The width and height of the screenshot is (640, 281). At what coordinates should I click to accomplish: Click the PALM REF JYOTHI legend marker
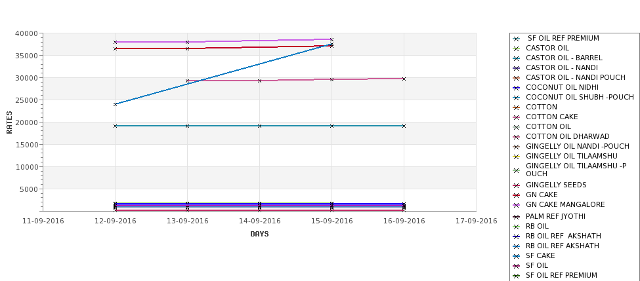517,217
